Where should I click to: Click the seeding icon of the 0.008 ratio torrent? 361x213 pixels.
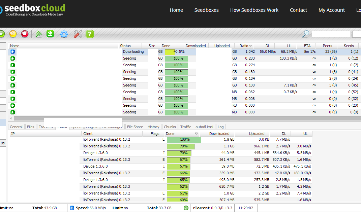(x=13, y=99)
